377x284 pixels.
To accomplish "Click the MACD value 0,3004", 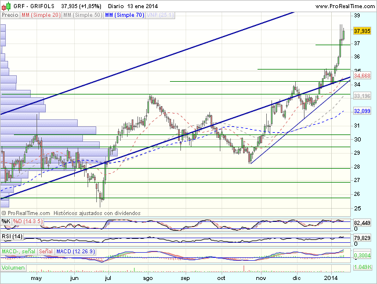I will click(x=362, y=256).
